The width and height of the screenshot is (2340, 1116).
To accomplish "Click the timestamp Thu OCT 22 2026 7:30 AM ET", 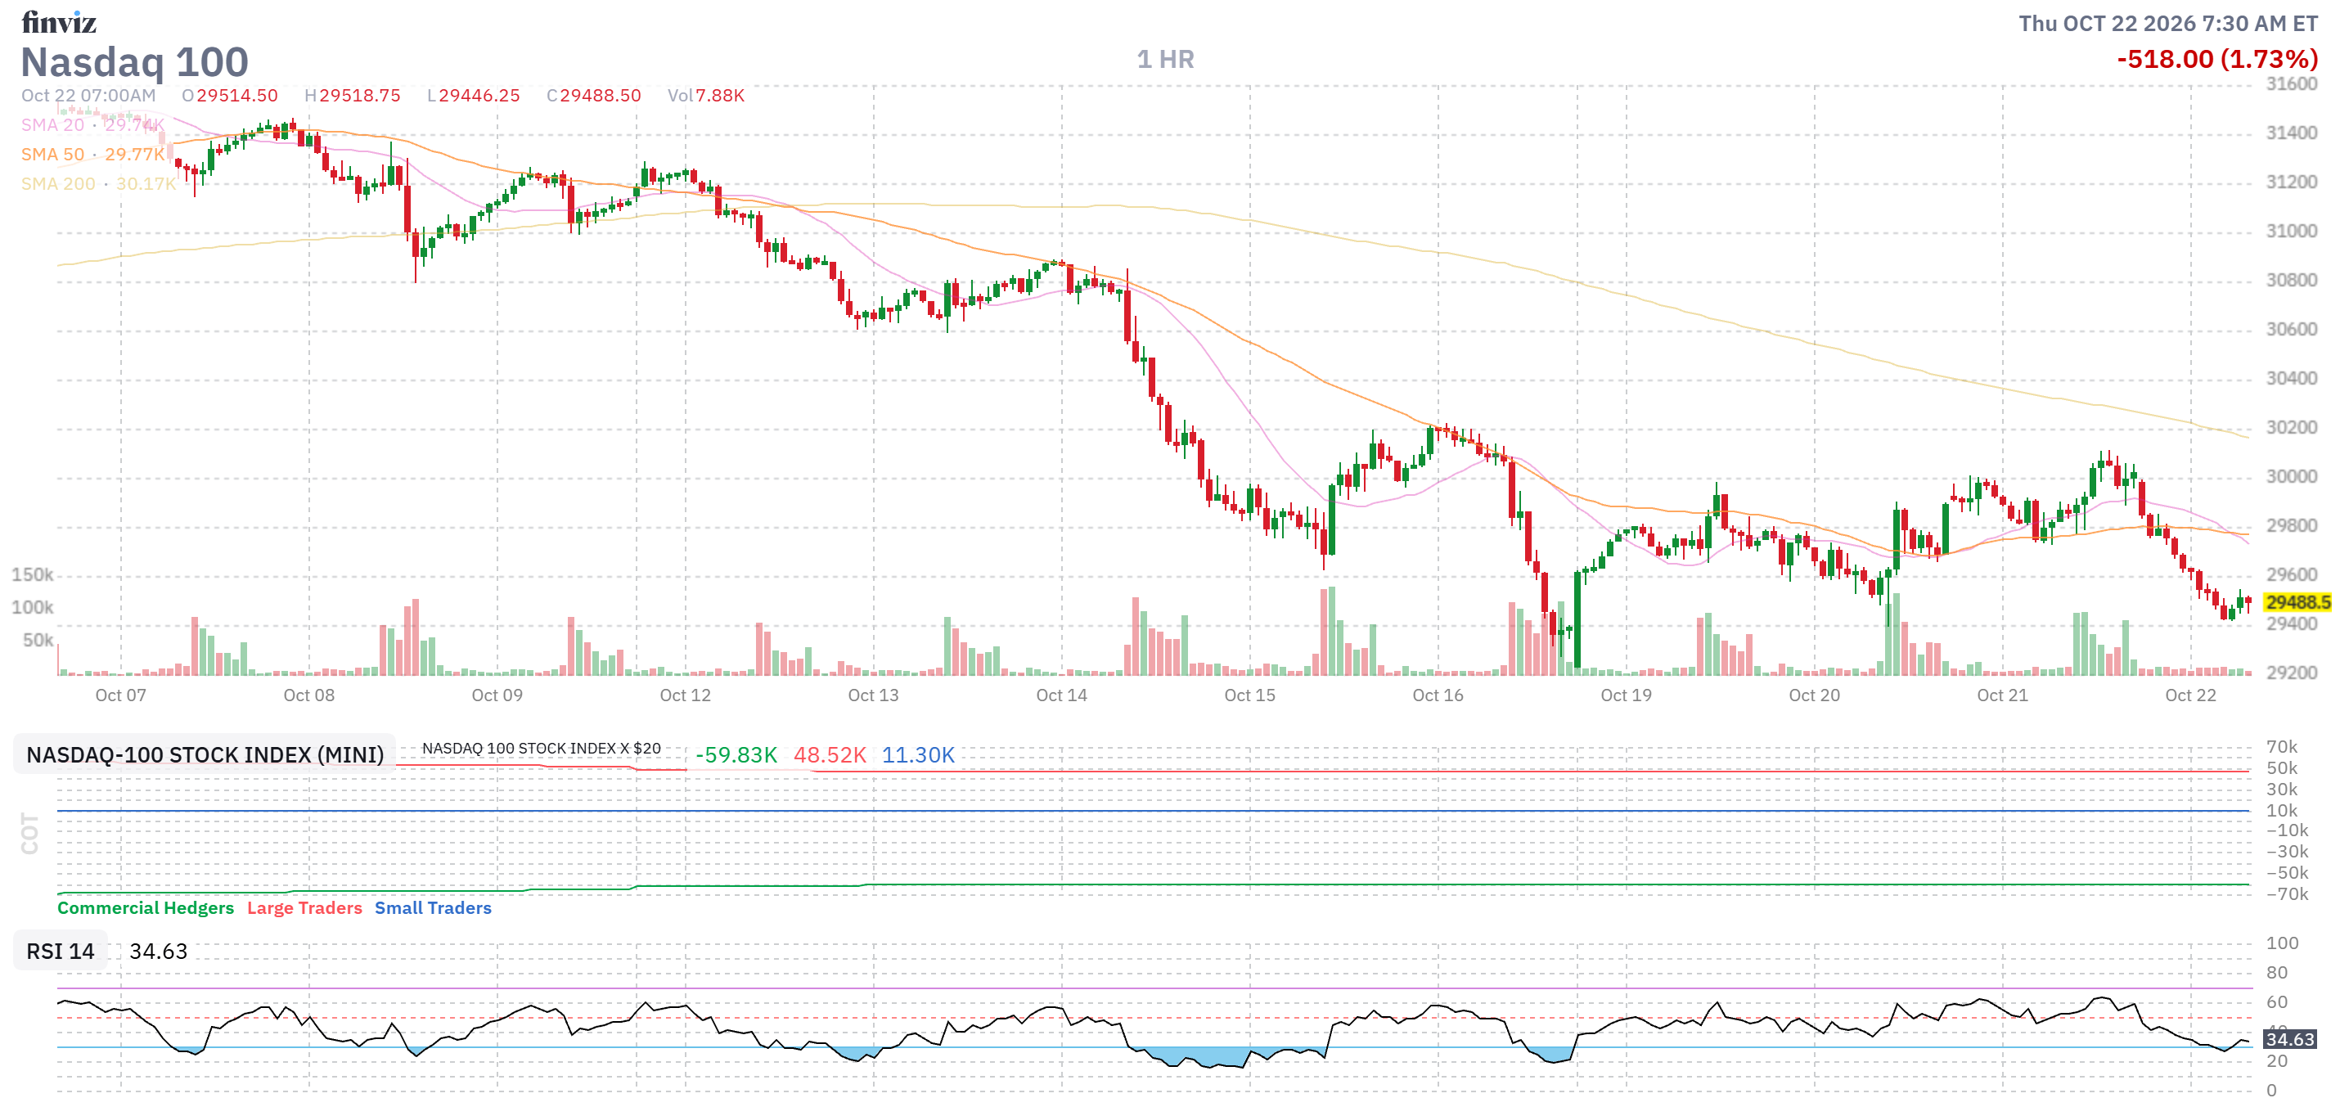I will coord(2168,24).
